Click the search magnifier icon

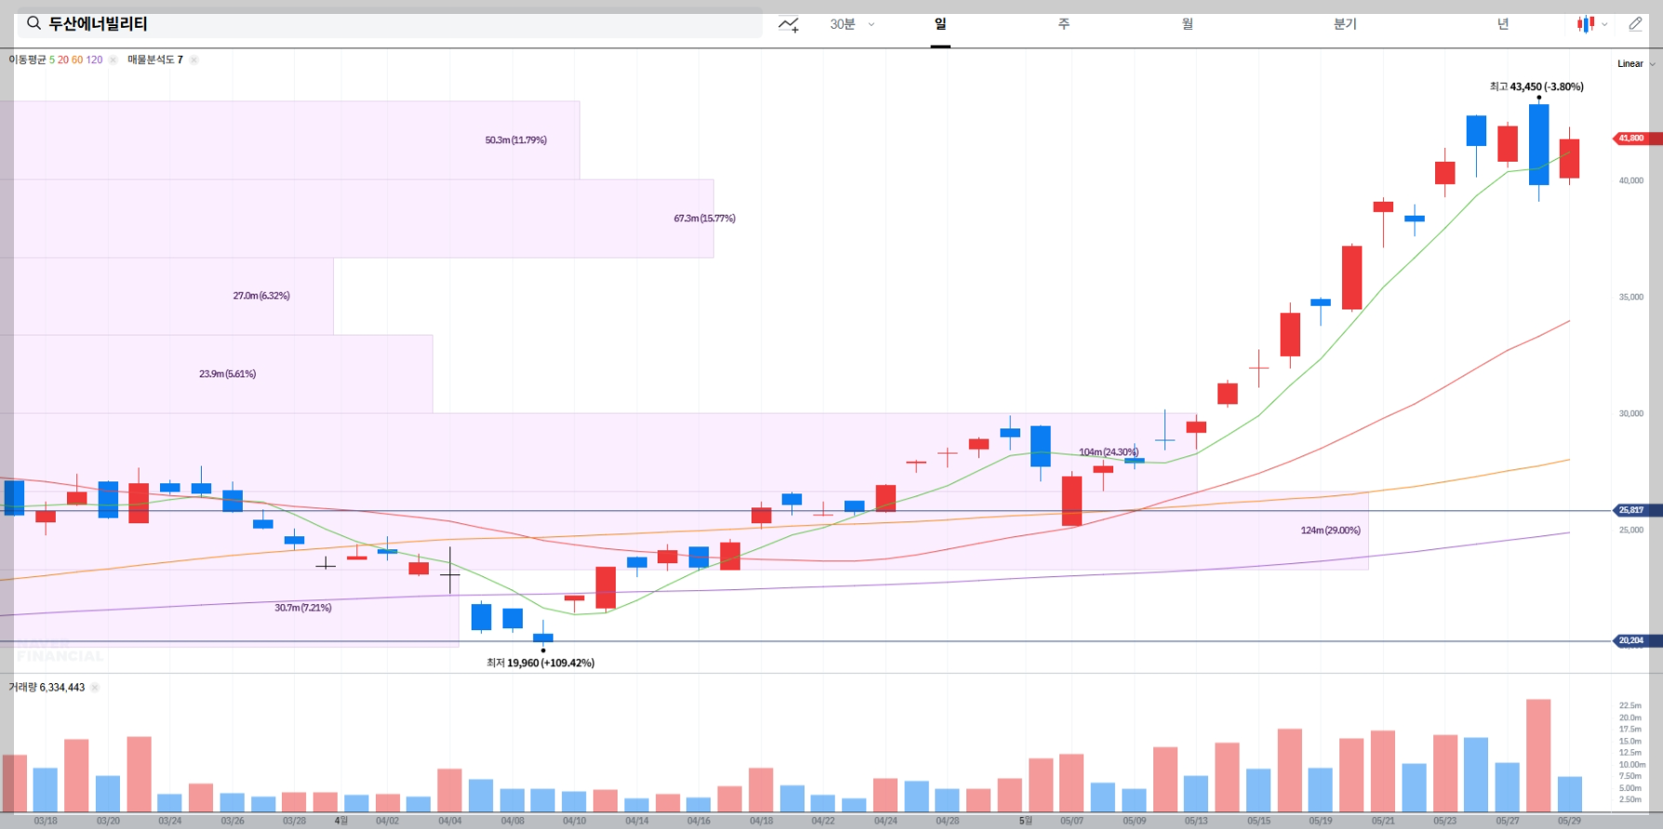pyautogui.click(x=33, y=23)
